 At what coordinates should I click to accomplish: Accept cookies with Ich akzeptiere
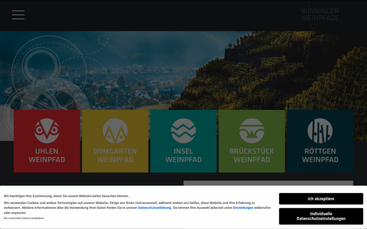point(321,199)
